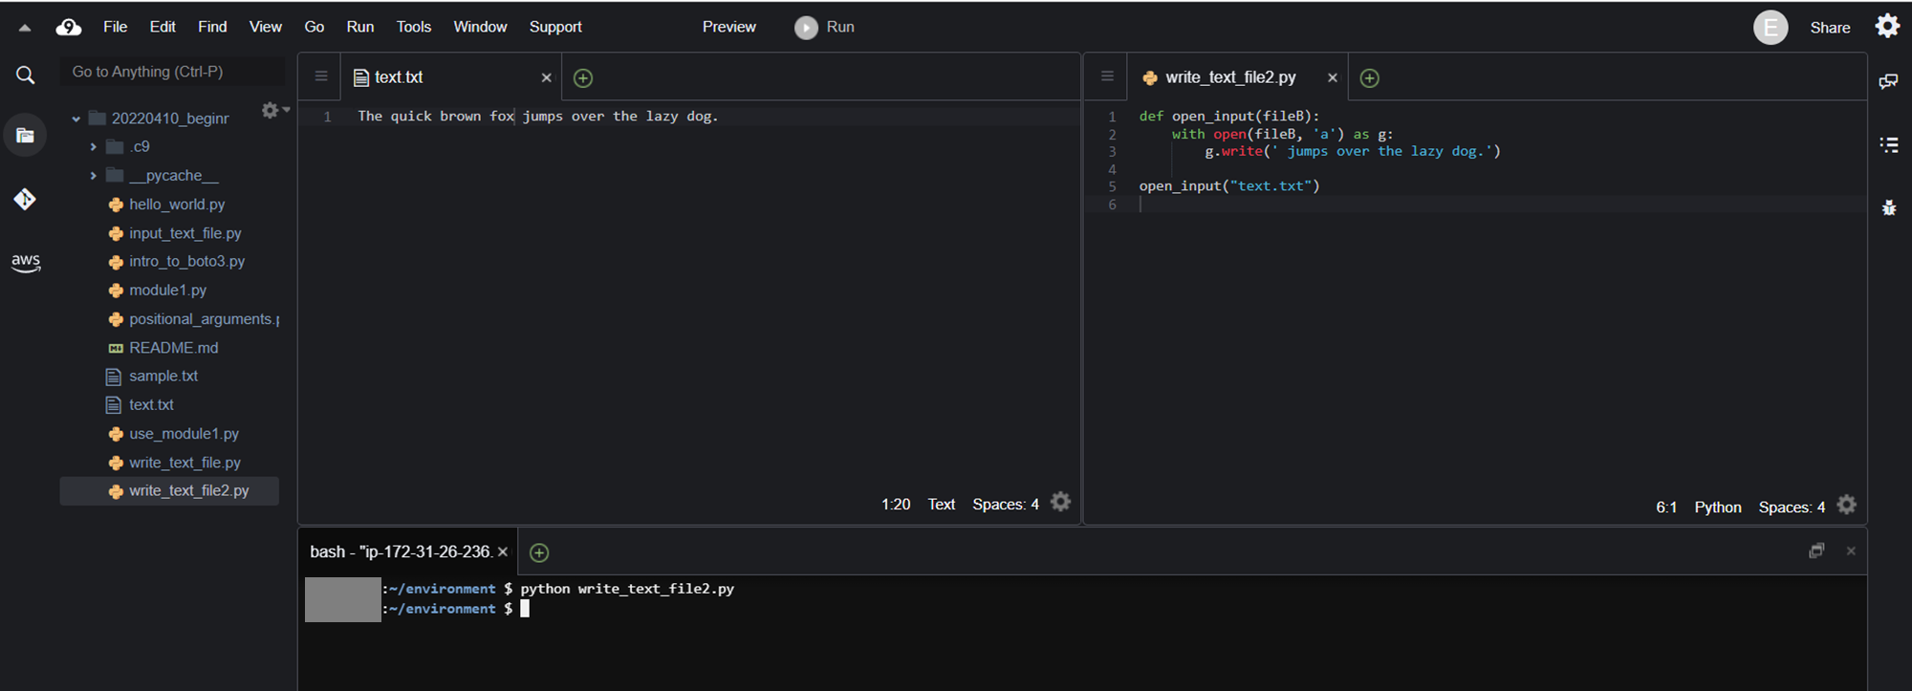
Task: Change syntax mode from Text
Action: [941, 505]
